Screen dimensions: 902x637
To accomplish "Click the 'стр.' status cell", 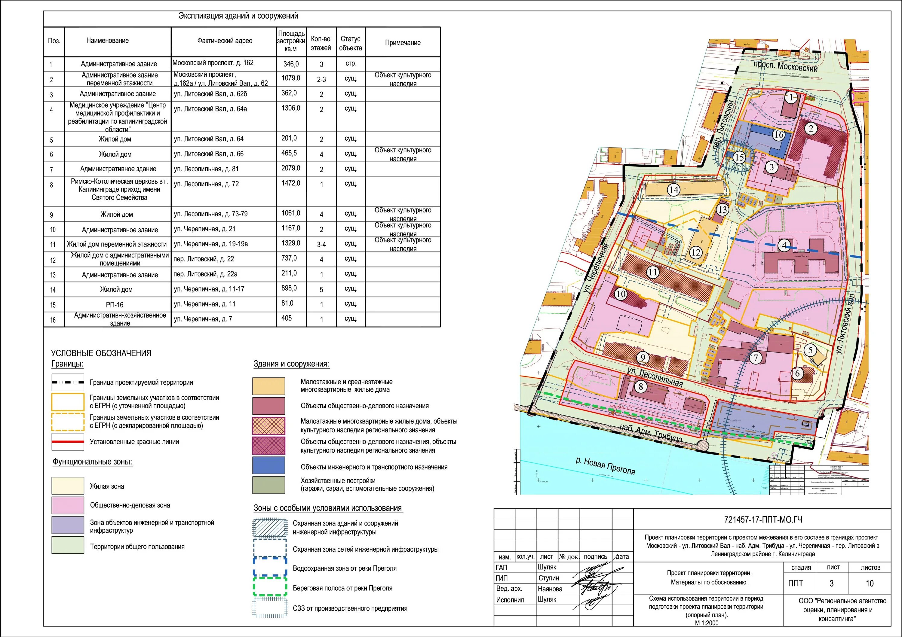I will pos(351,64).
